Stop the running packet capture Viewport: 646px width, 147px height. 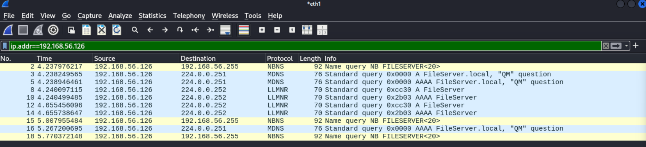tap(23, 30)
